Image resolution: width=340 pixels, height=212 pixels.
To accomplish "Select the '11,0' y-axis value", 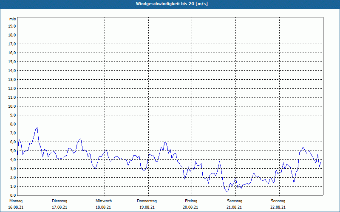I will pos(12,98).
